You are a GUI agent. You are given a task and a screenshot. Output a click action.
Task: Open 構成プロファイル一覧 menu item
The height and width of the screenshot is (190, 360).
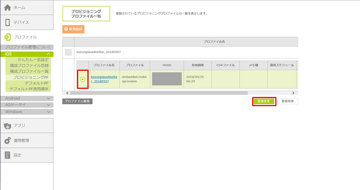(x=29, y=71)
